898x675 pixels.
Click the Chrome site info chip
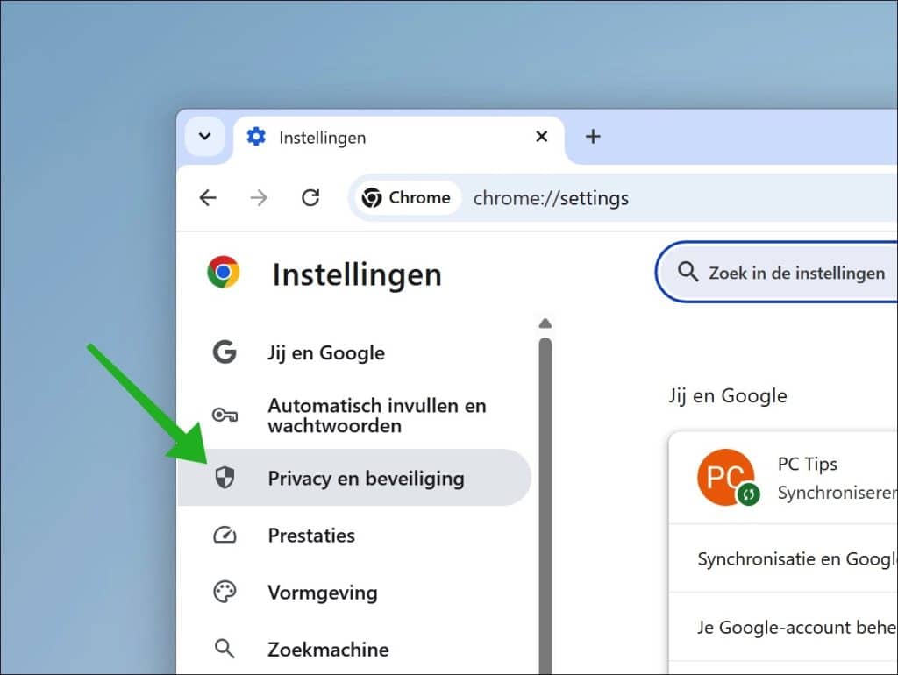click(408, 198)
